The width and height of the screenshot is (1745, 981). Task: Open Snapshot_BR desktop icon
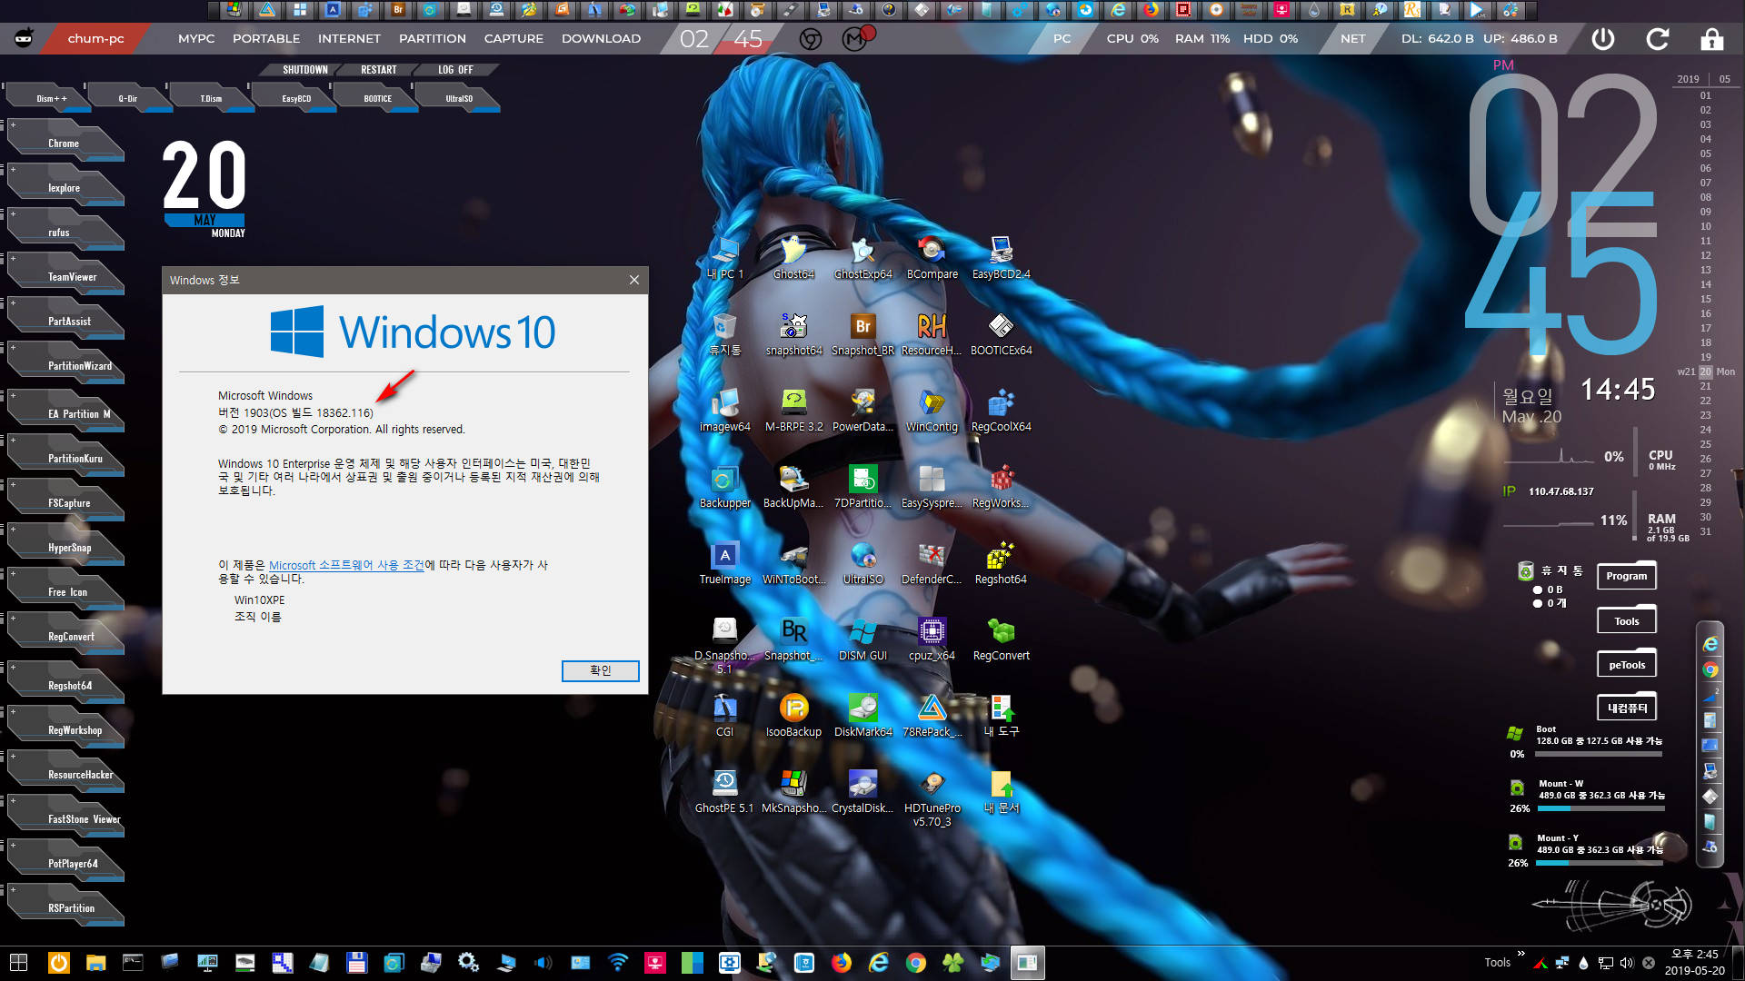[x=863, y=333]
